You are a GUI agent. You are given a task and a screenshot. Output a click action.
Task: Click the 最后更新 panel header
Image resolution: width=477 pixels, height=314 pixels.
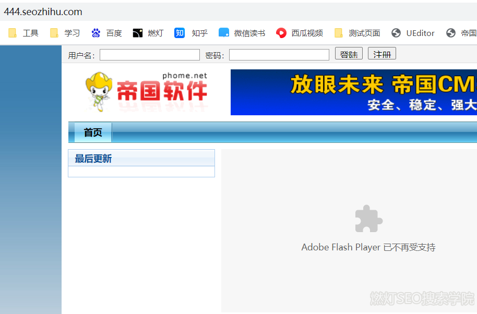click(141, 158)
